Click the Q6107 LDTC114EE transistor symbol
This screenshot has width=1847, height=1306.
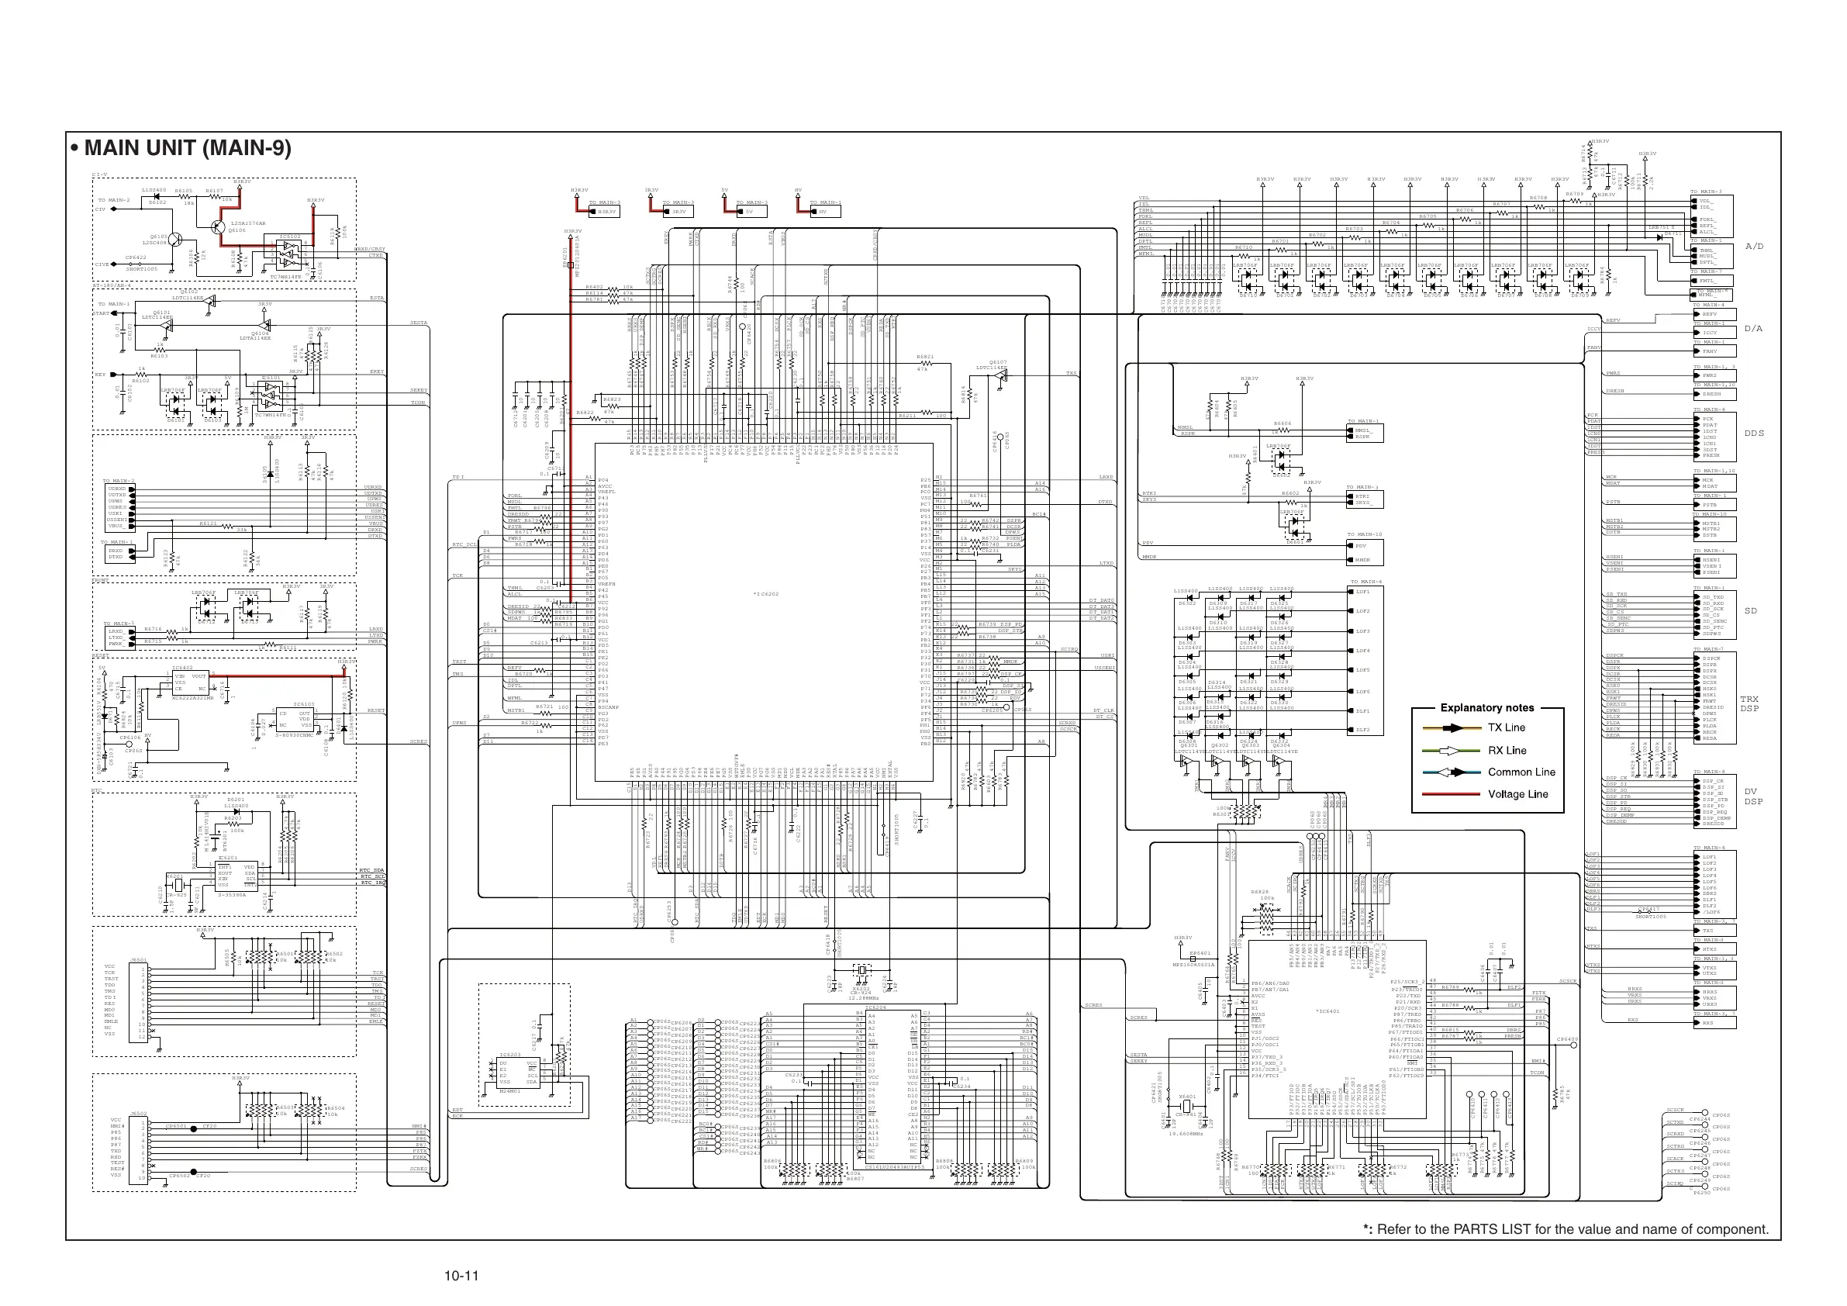click(1001, 375)
